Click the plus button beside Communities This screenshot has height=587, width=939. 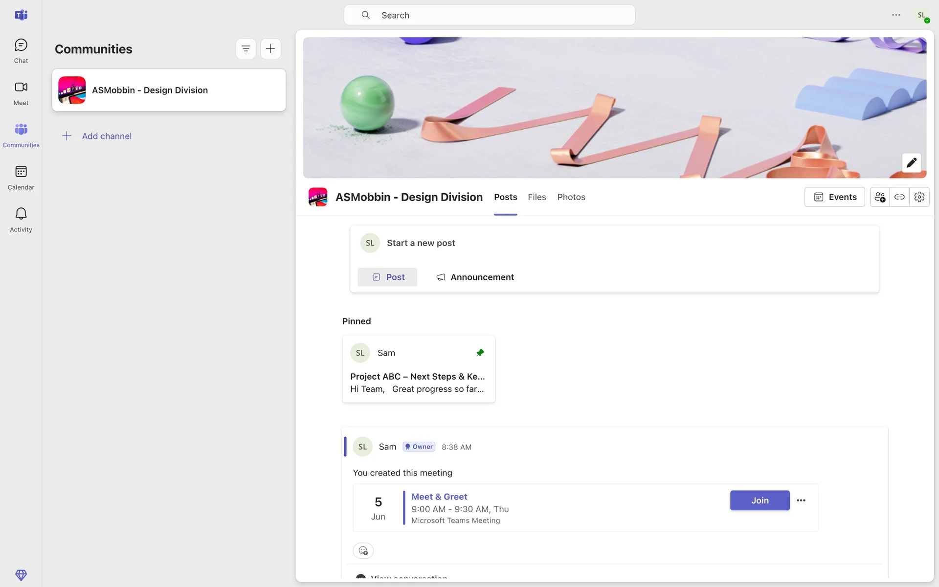270,48
